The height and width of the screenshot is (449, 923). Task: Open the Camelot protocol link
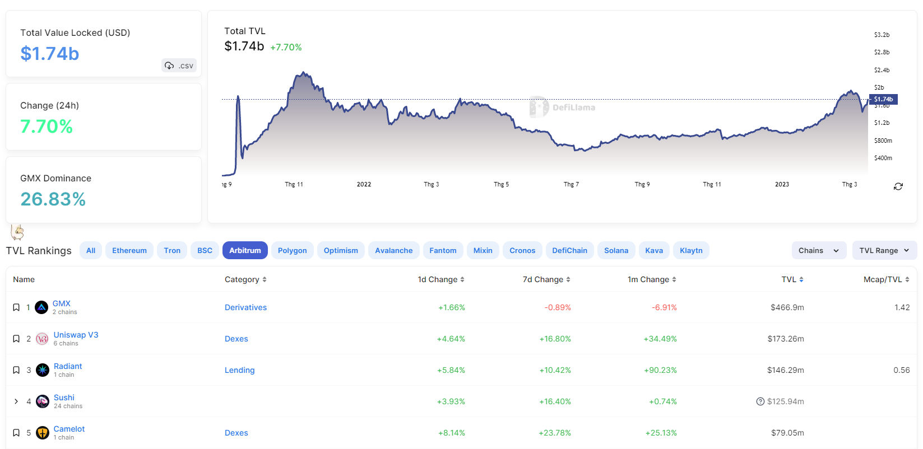pyautogui.click(x=69, y=429)
